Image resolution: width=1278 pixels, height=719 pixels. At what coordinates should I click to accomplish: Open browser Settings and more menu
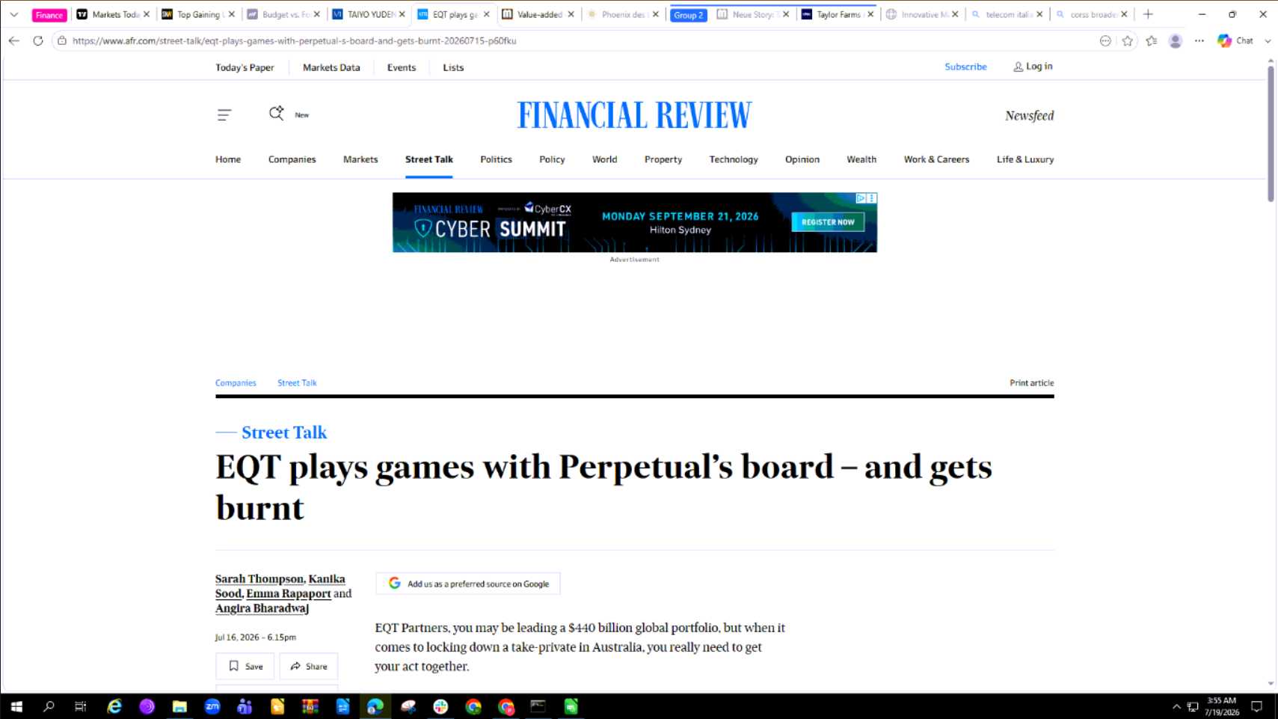click(x=1199, y=40)
